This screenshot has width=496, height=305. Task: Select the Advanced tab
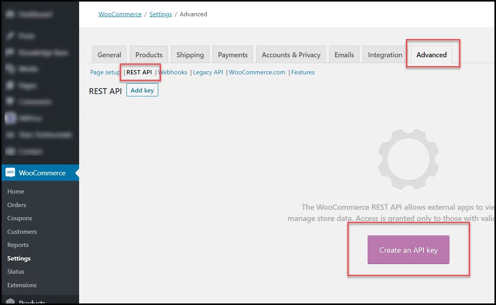point(432,55)
